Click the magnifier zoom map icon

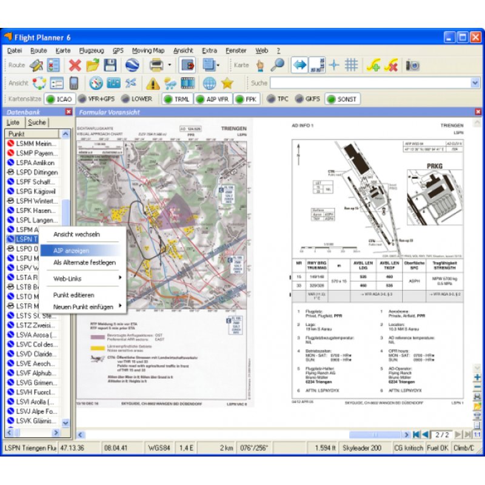tap(277, 65)
